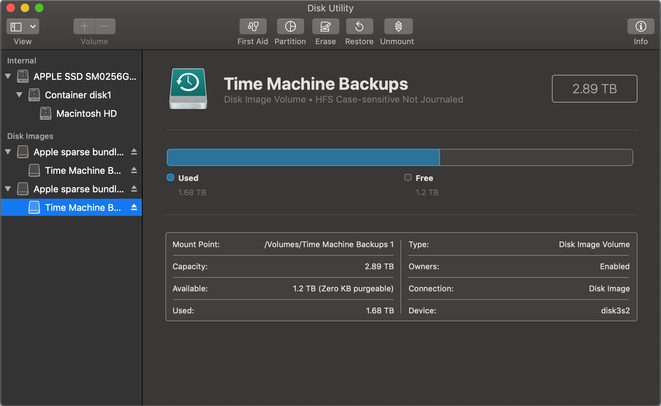Click the 2.89 TB capacity button
The image size is (661, 406).
pos(594,89)
